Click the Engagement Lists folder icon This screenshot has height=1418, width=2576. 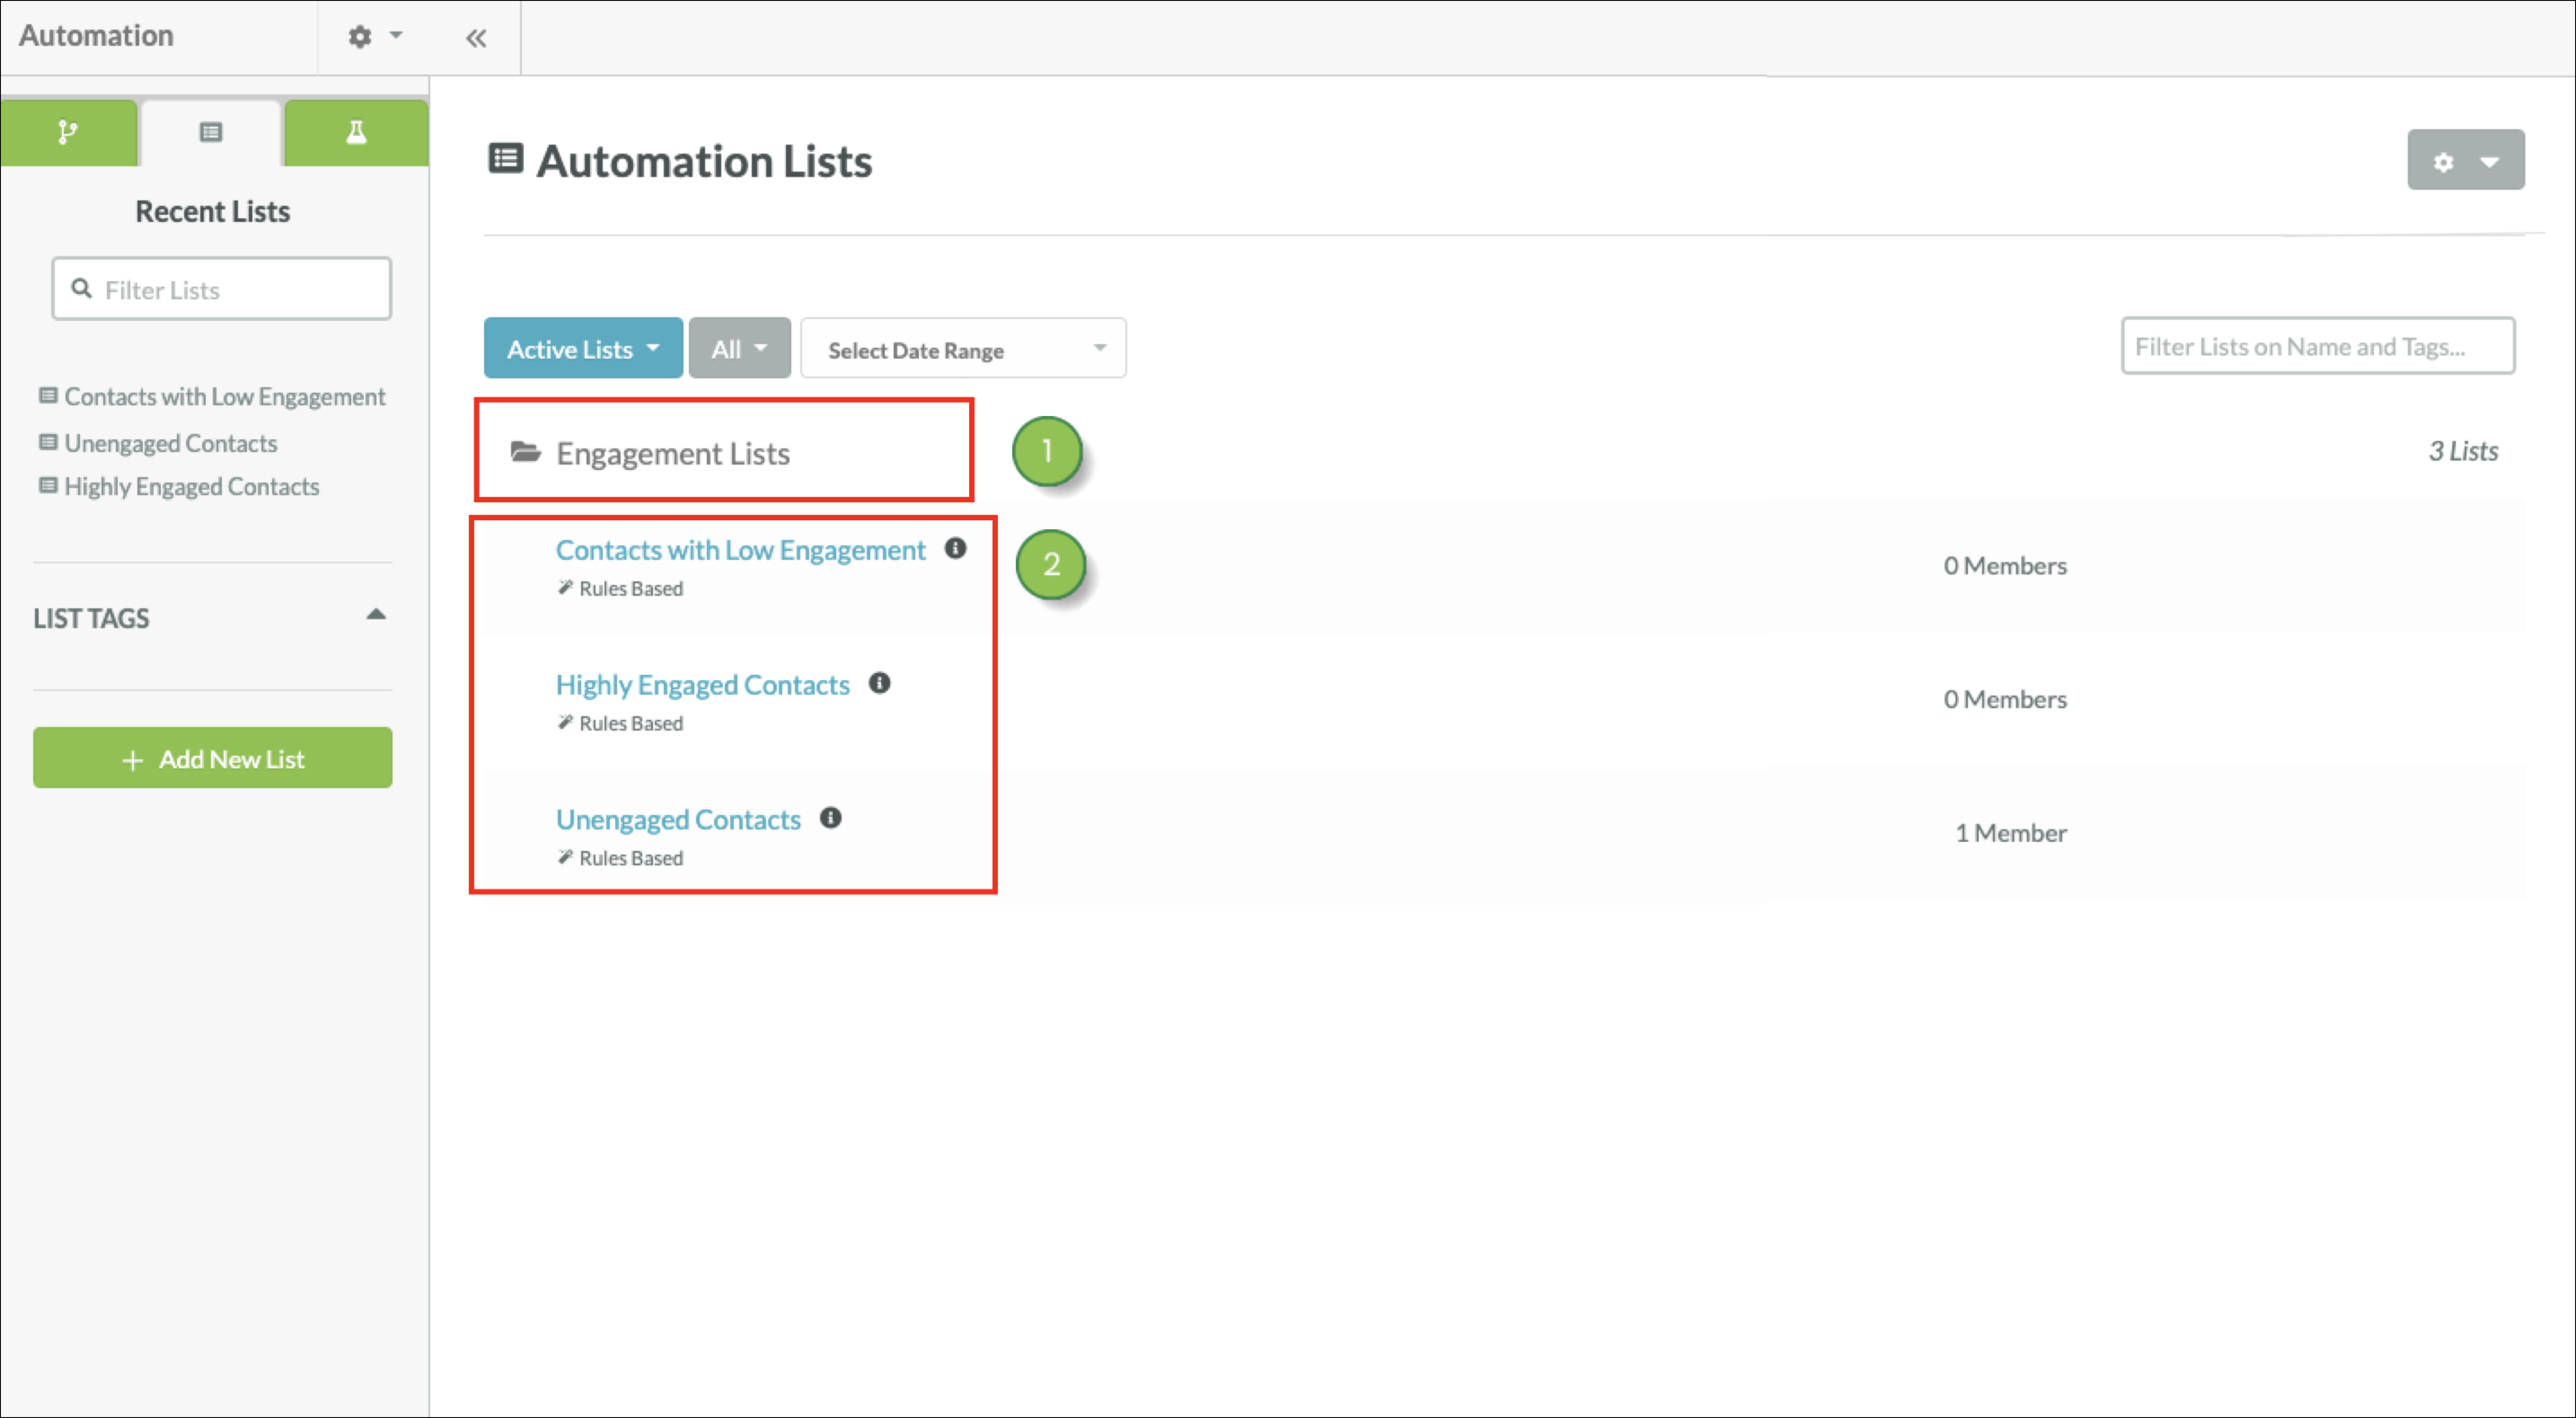pyautogui.click(x=526, y=452)
